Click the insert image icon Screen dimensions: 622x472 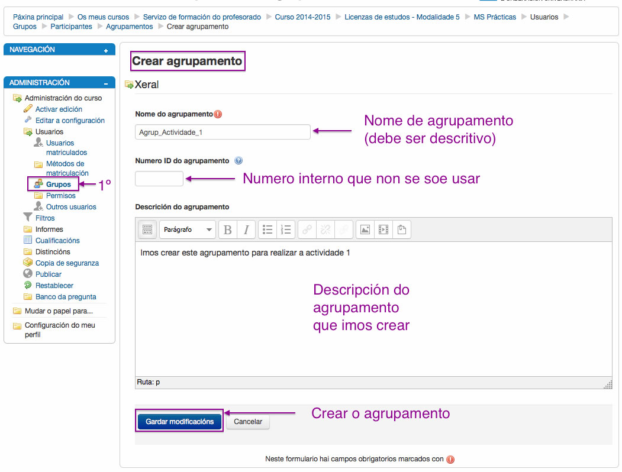click(x=365, y=229)
